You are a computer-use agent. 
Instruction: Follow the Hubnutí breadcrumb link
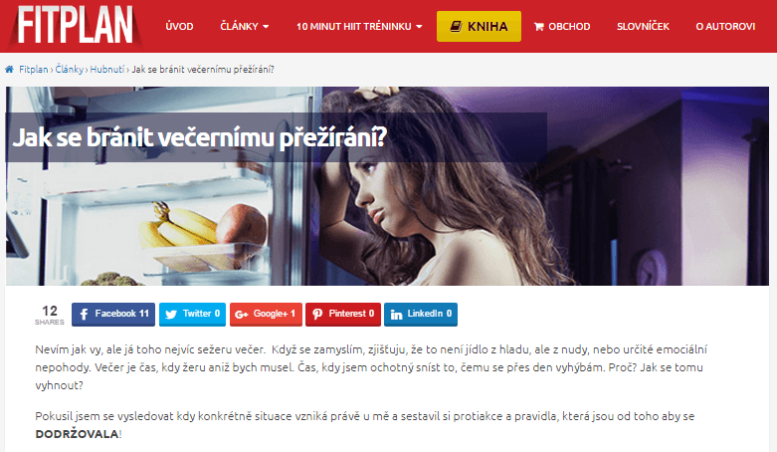coord(107,70)
